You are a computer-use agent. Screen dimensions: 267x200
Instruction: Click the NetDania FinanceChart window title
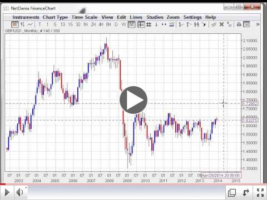pyautogui.click(x=33, y=8)
